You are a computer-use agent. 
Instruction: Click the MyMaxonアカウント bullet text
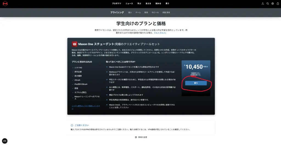(x=142, y=73)
